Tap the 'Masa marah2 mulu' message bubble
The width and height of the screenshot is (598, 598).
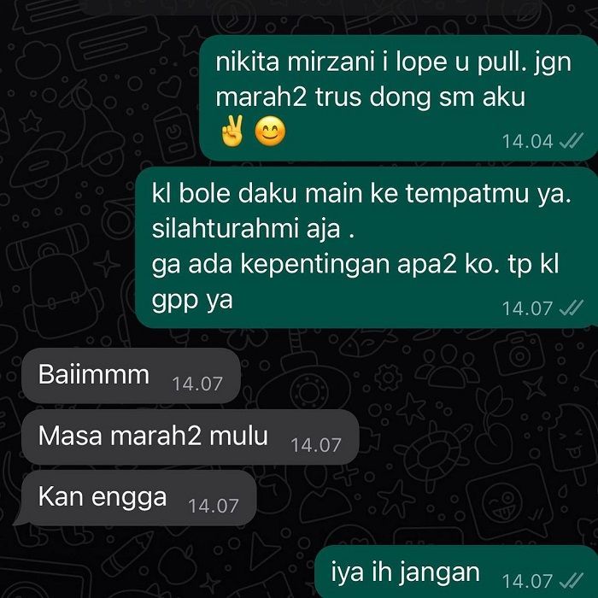[x=191, y=437]
